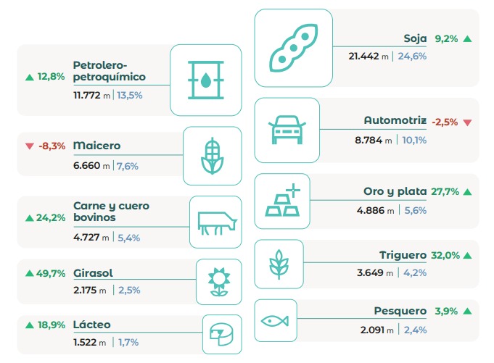494x363 pixels.
Task: Select the Girasol label
Action: (x=93, y=273)
